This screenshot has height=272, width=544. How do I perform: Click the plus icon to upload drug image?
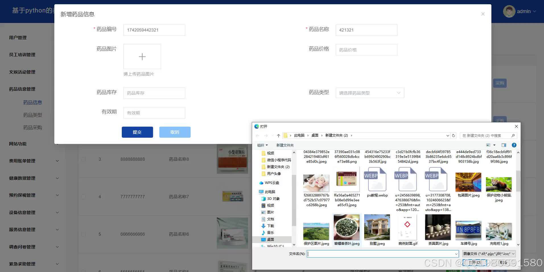(x=142, y=57)
